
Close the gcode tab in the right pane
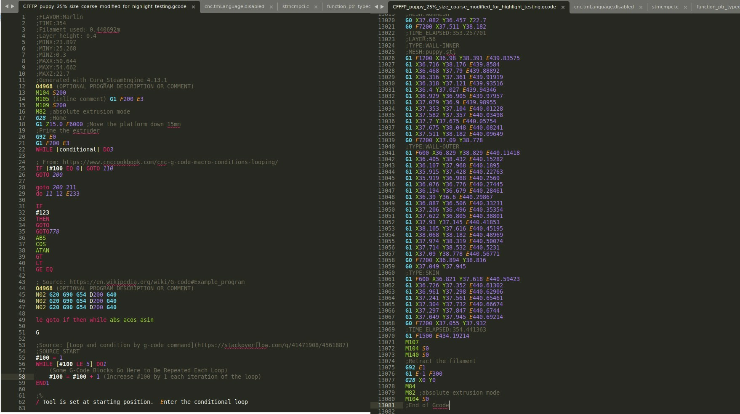(563, 7)
